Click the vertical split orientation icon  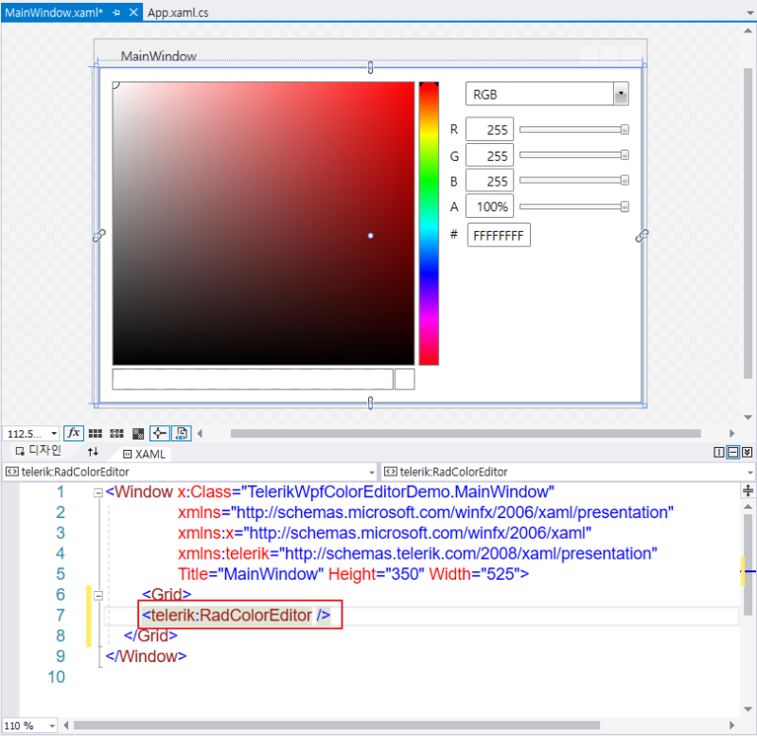[717, 453]
